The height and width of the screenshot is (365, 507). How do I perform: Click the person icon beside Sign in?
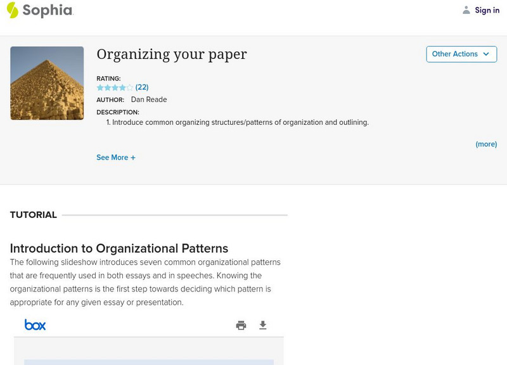[x=466, y=10]
